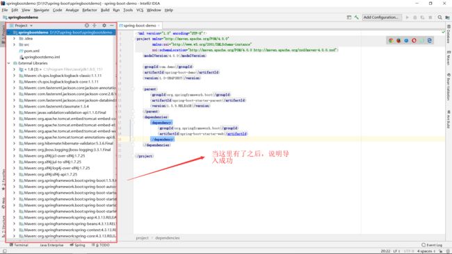The width and height of the screenshot is (452, 254).
Task: Open the Opera browser preview icon
Action: (414, 40)
